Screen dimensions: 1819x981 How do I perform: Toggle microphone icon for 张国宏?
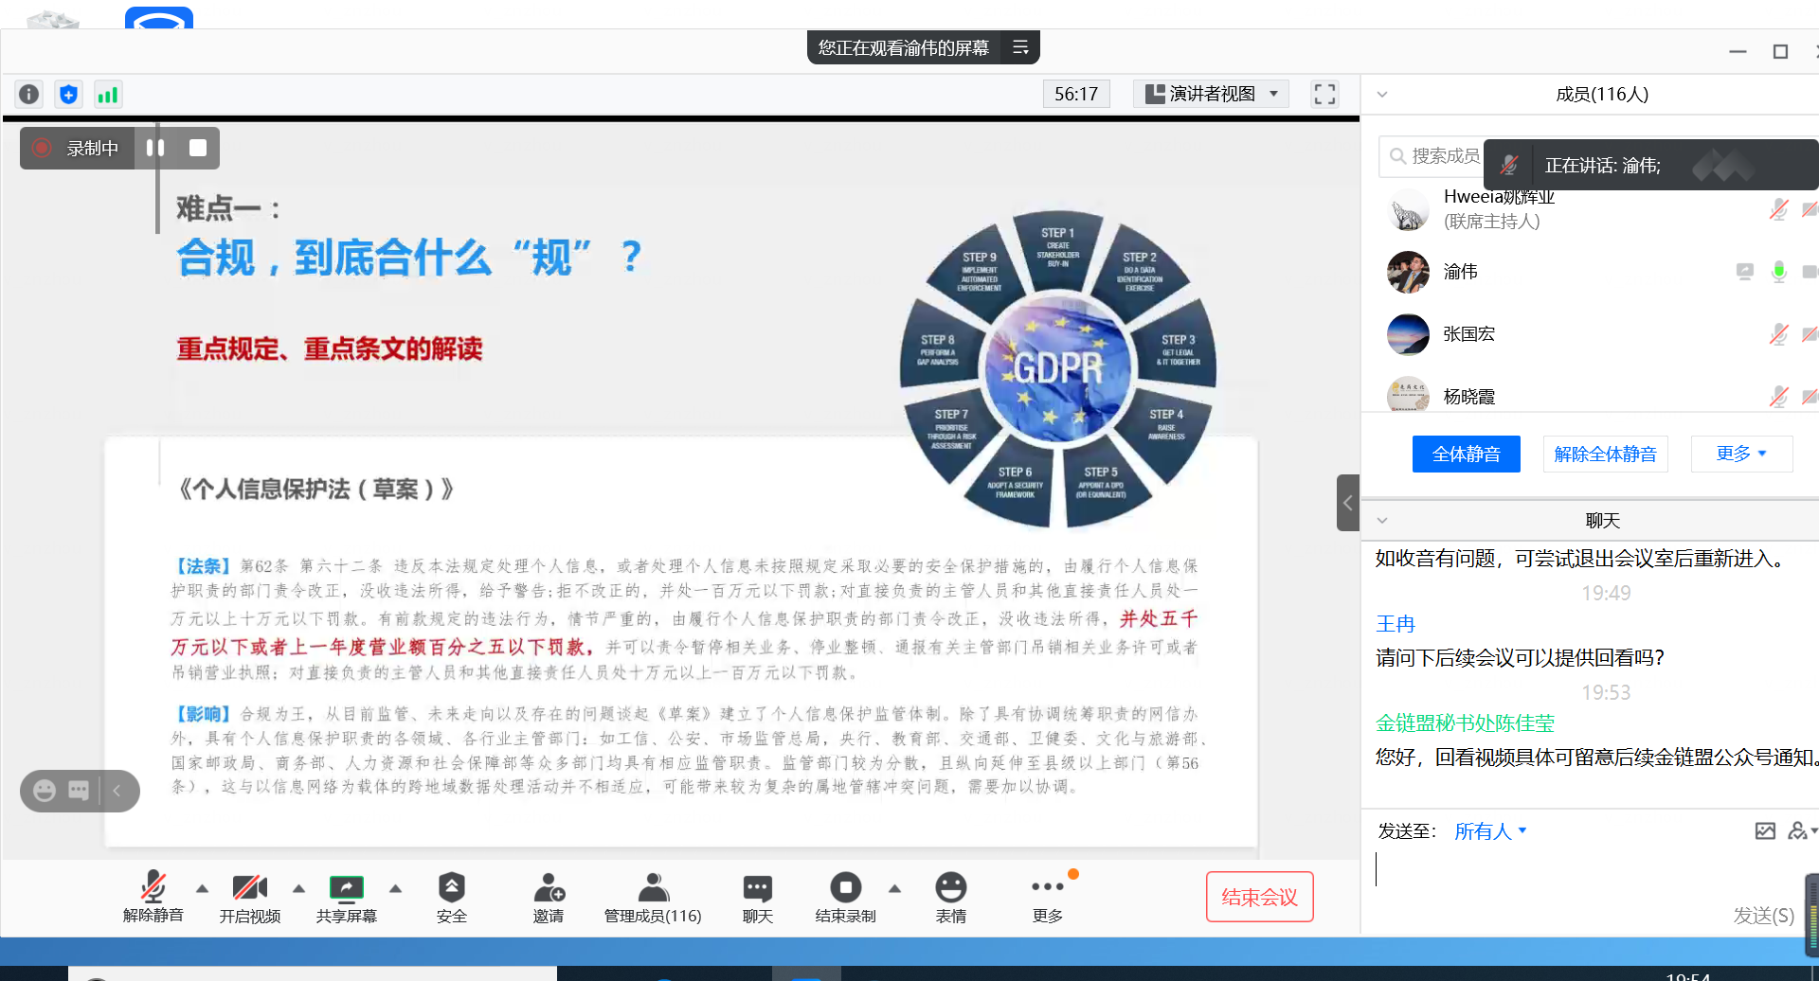pos(1778,334)
